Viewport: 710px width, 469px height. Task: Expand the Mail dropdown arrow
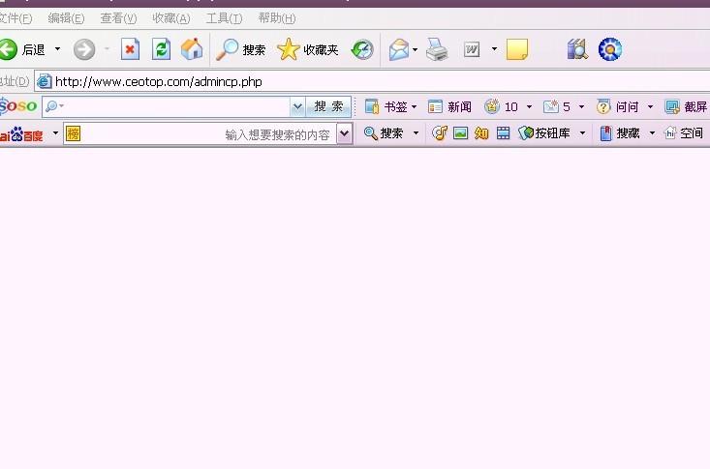[x=415, y=49]
